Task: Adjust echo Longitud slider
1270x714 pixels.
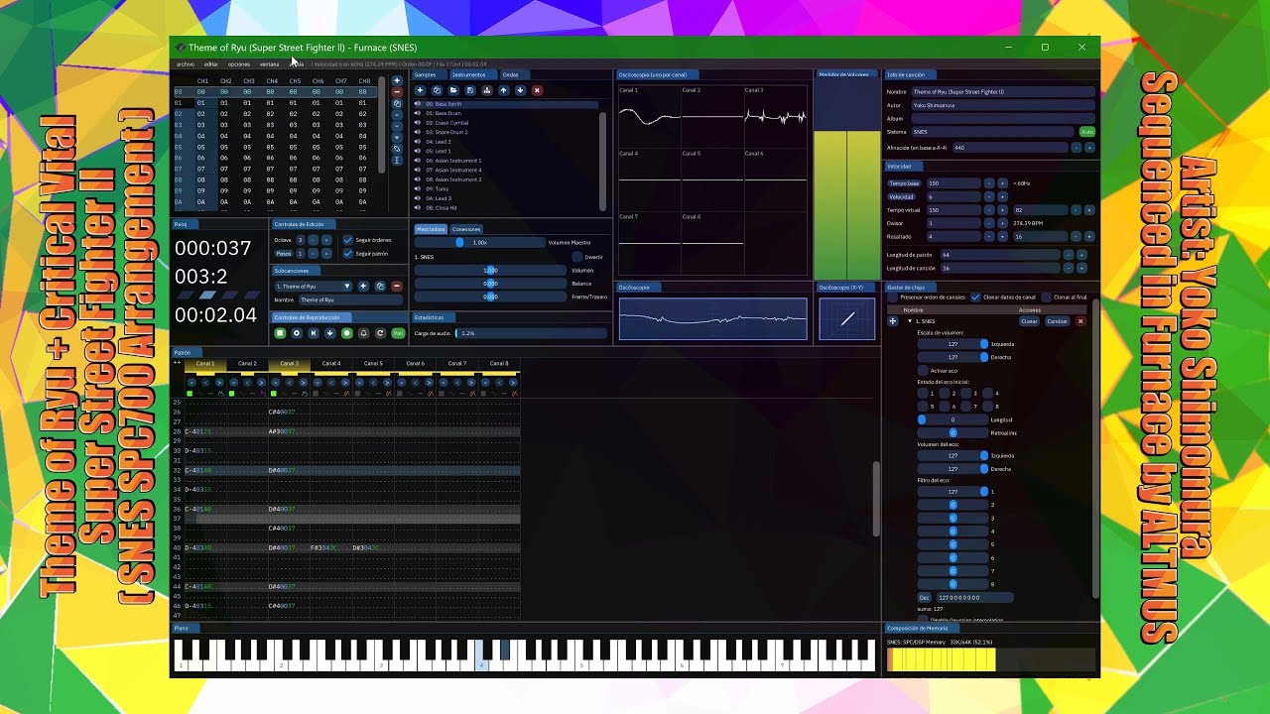Action: [x=952, y=419]
